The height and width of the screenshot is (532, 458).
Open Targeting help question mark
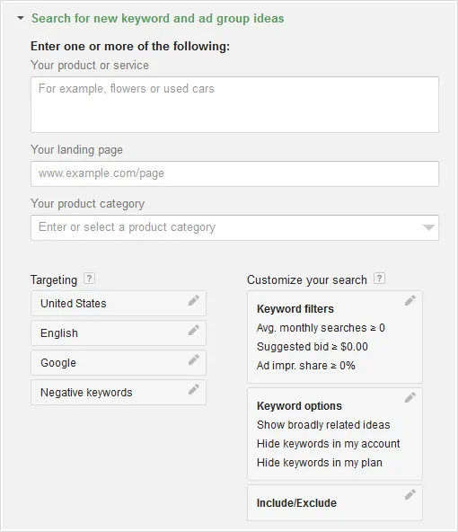point(89,279)
